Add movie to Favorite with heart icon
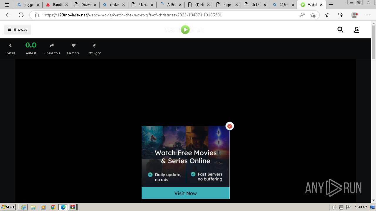 point(73,45)
